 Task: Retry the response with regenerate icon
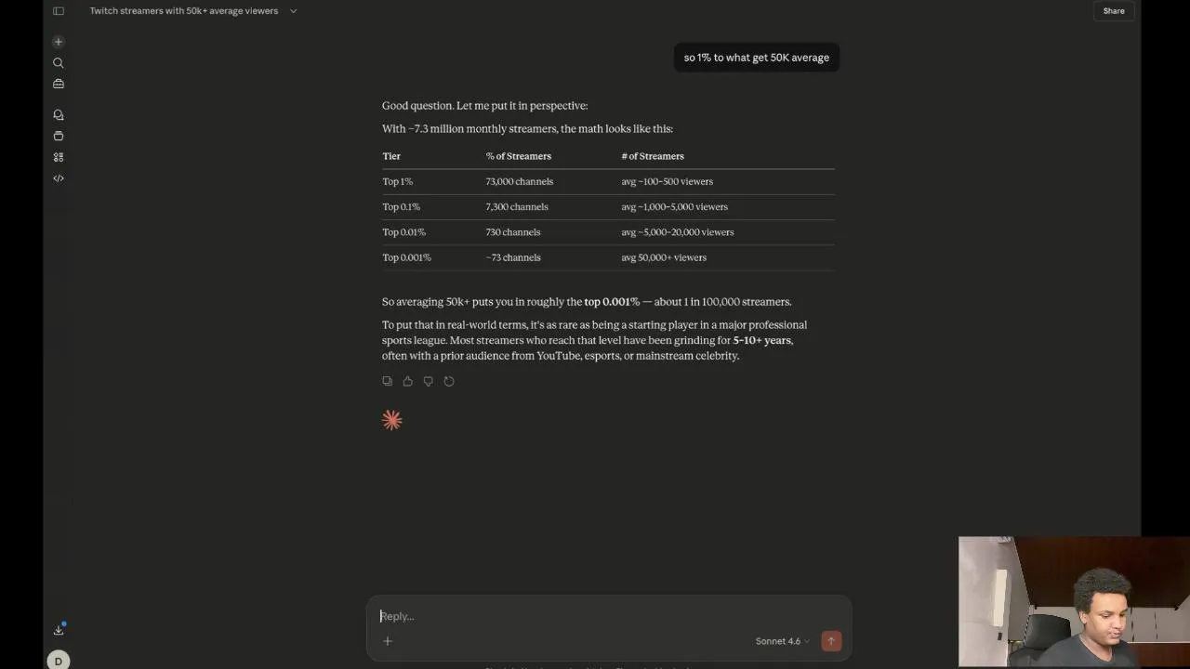click(449, 381)
